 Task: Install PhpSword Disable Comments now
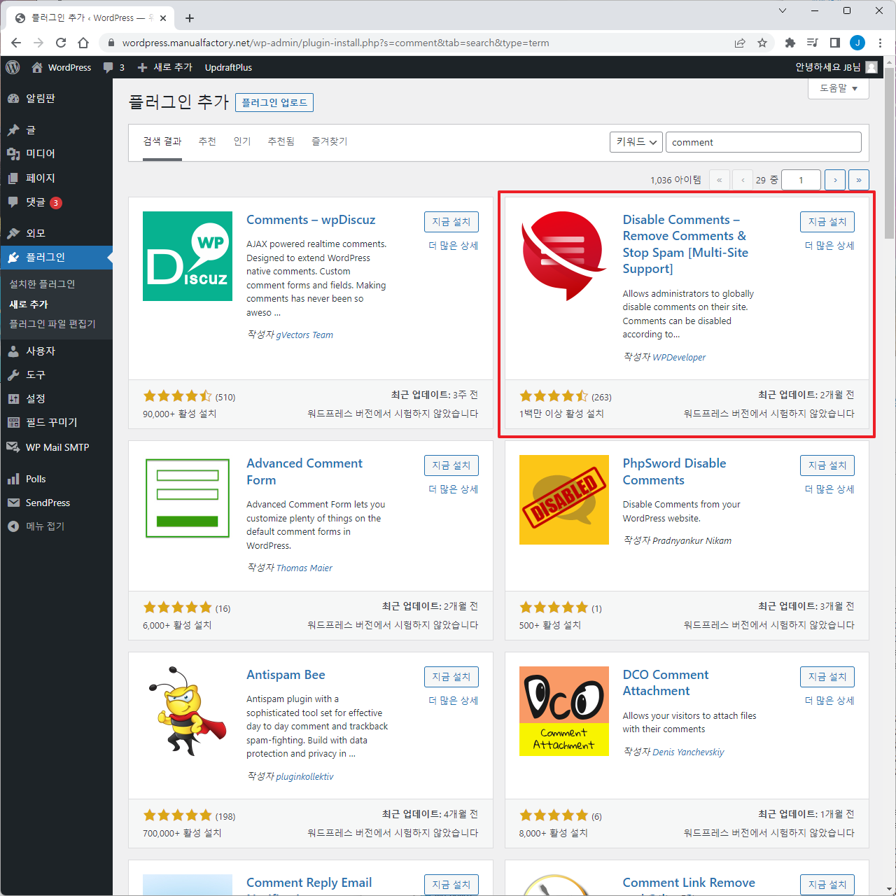(x=827, y=465)
